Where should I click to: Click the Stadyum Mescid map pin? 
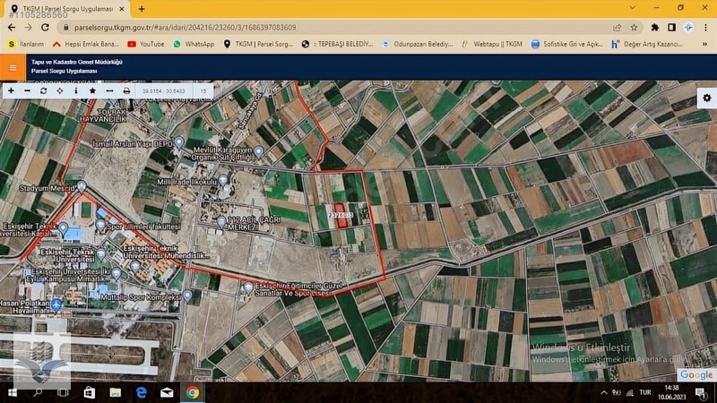(x=82, y=186)
